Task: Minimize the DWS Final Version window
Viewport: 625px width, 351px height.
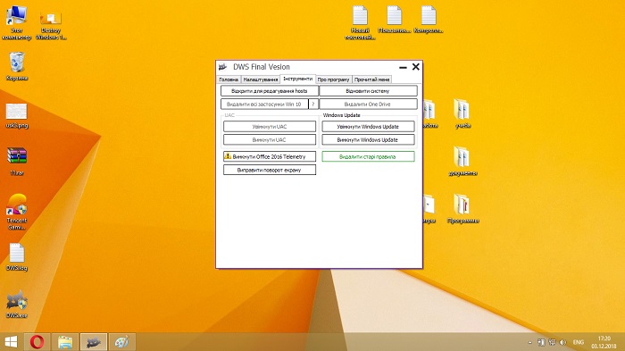Action: click(x=403, y=67)
